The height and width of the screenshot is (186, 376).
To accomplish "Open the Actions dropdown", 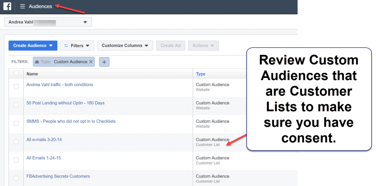I will (x=203, y=46).
